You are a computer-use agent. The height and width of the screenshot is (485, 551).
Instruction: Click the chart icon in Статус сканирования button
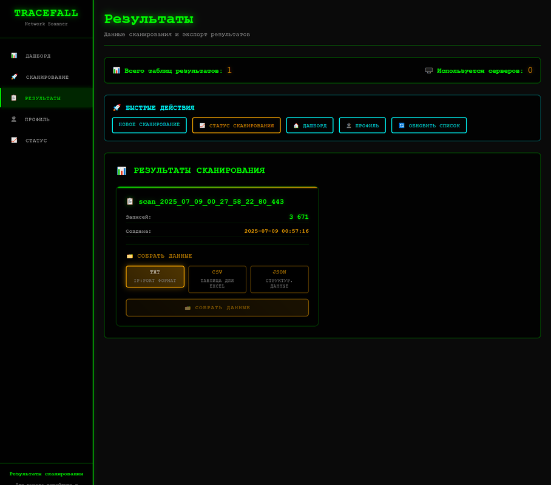[x=203, y=125]
